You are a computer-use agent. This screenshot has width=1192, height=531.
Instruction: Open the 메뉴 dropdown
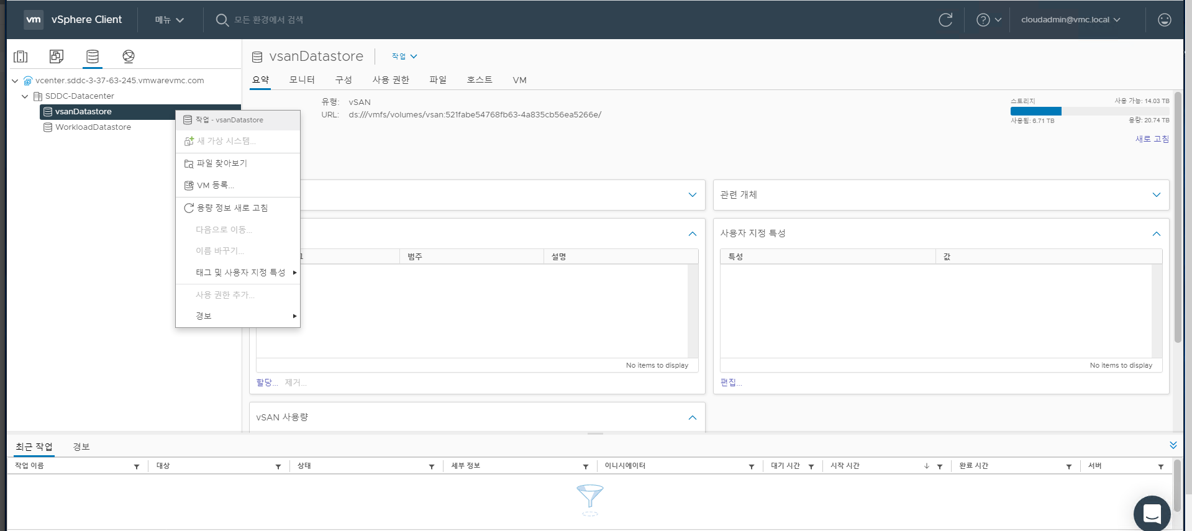click(x=170, y=20)
